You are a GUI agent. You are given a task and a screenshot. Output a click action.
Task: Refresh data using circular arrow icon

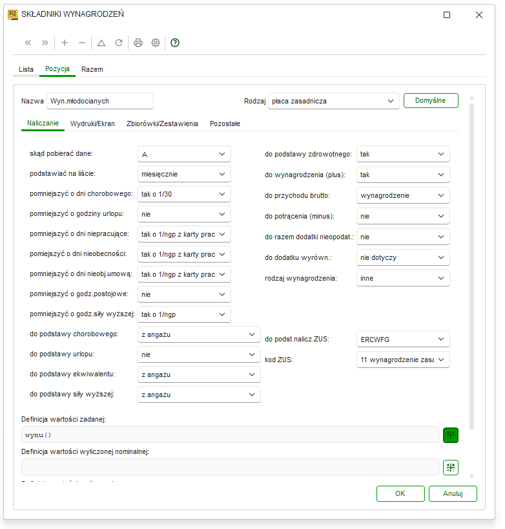point(119,43)
